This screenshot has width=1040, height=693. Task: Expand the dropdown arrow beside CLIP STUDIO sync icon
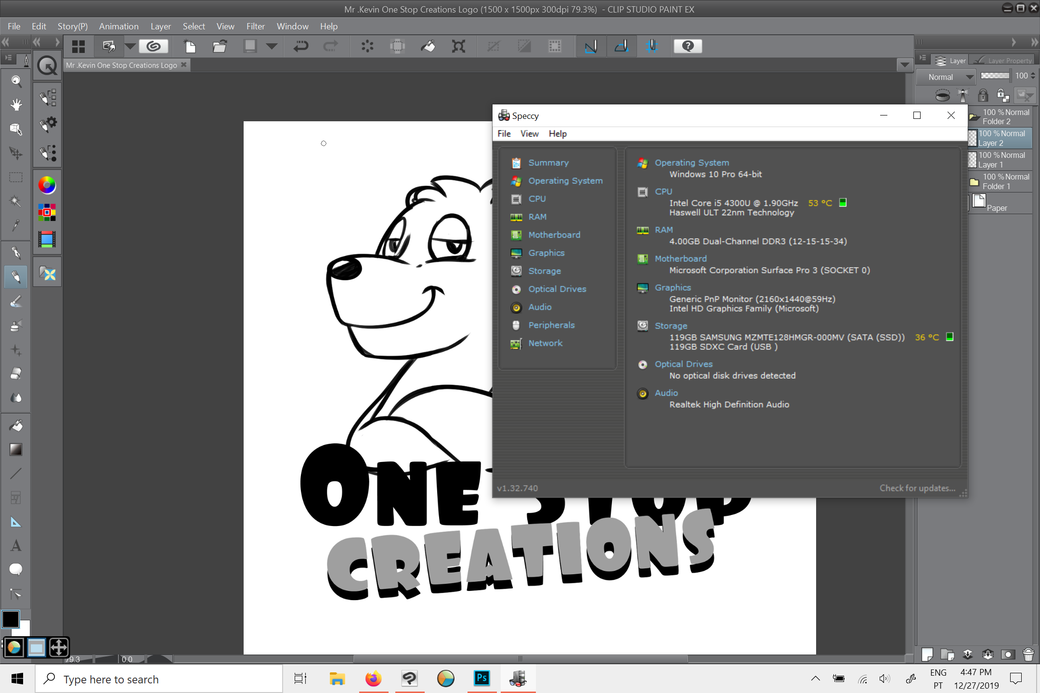pos(130,46)
